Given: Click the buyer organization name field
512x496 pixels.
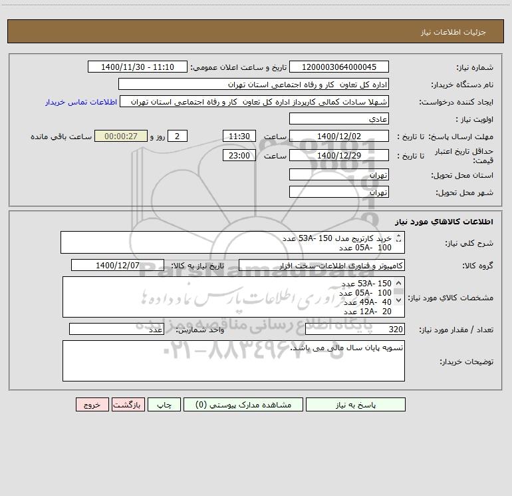Looking at the screenshot, I should coord(253,84).
